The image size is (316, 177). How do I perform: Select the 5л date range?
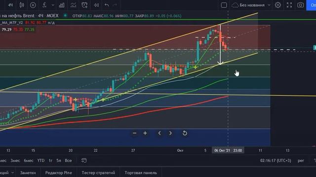click(x=59, y=161)
